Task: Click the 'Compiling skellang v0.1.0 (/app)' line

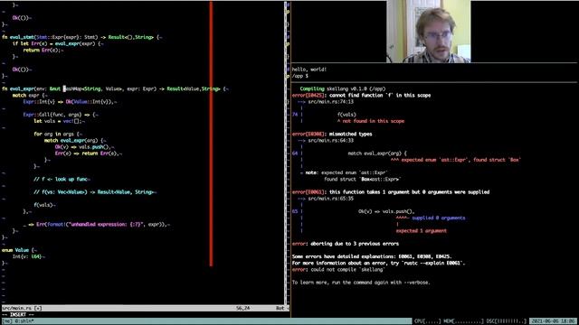Action: (x=342, y=88)
